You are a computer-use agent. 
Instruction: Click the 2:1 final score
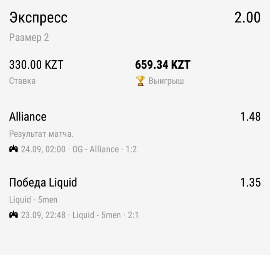(133, 215)
